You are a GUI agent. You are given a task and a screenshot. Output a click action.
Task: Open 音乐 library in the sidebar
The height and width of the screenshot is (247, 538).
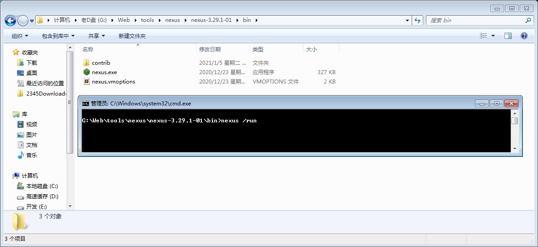[32, 155]
